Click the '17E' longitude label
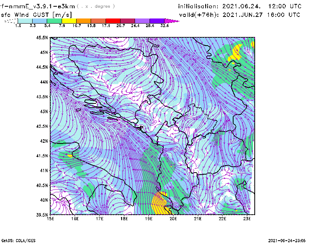Image resolution: width=314 pixels, height=243 pixels. coord(100,219)
